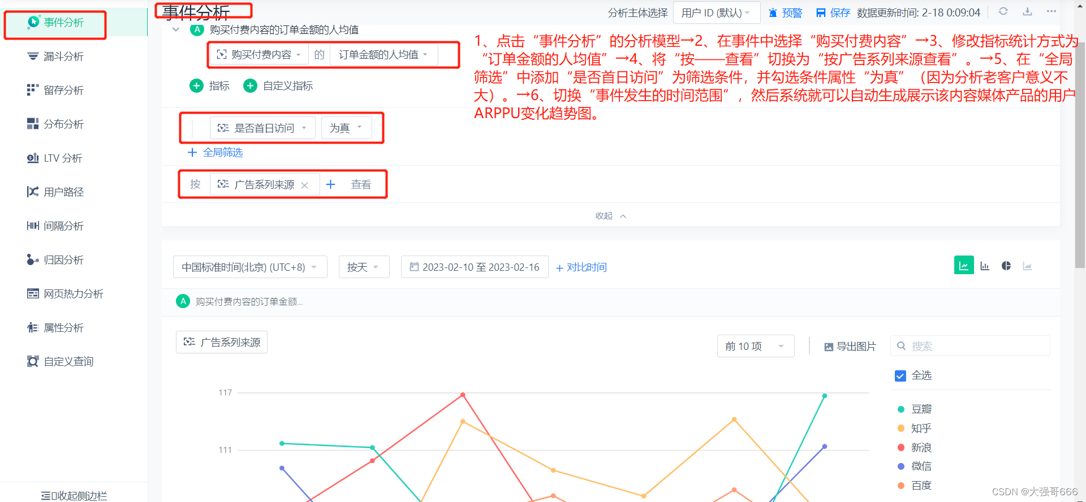Click the 保存 save icon

[821, 13]
